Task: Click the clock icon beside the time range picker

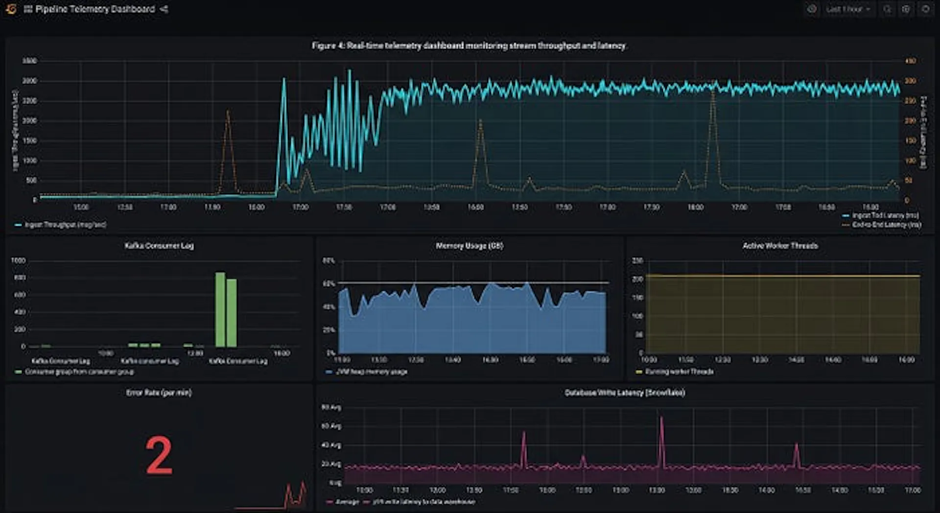Action: [812, 9]
